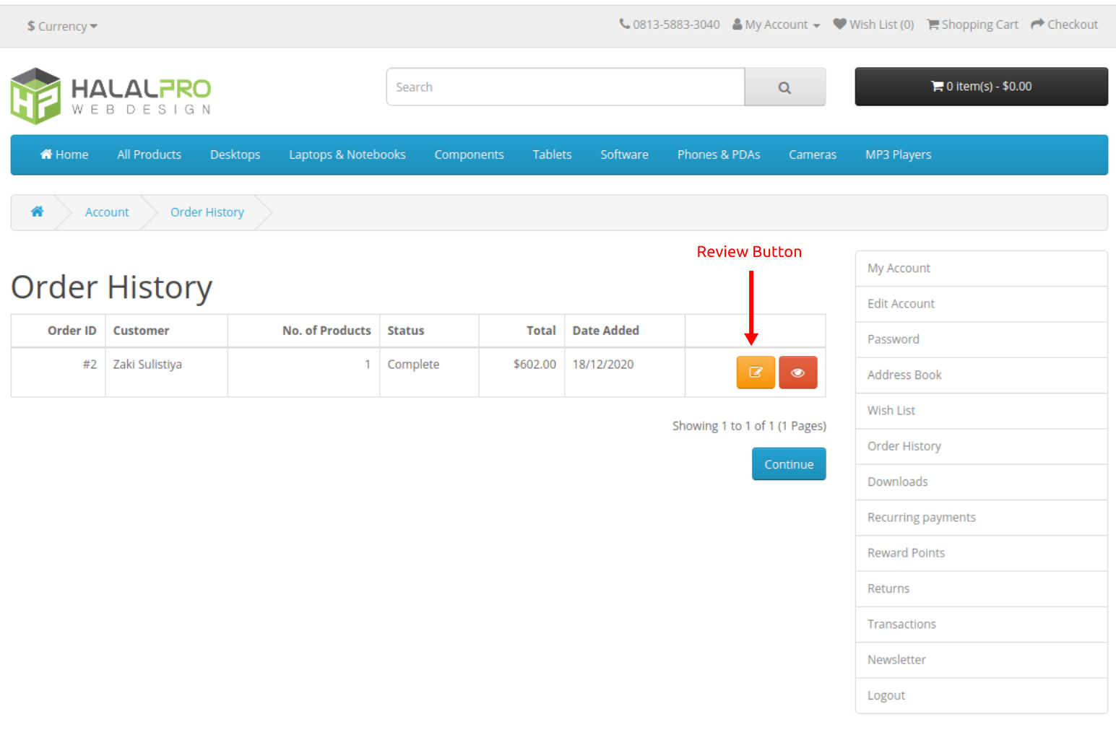Select the Components menu item
1116x740 pixels.
pos(469,154)
